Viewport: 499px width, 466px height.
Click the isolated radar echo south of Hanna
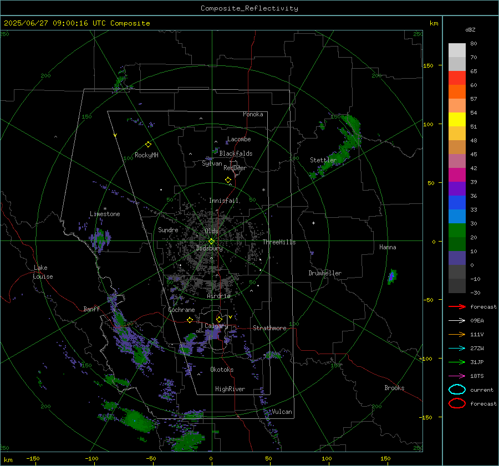pos(392,276)
